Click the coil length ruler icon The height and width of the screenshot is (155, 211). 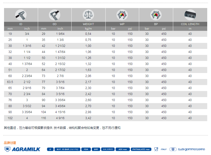point(190,15)
